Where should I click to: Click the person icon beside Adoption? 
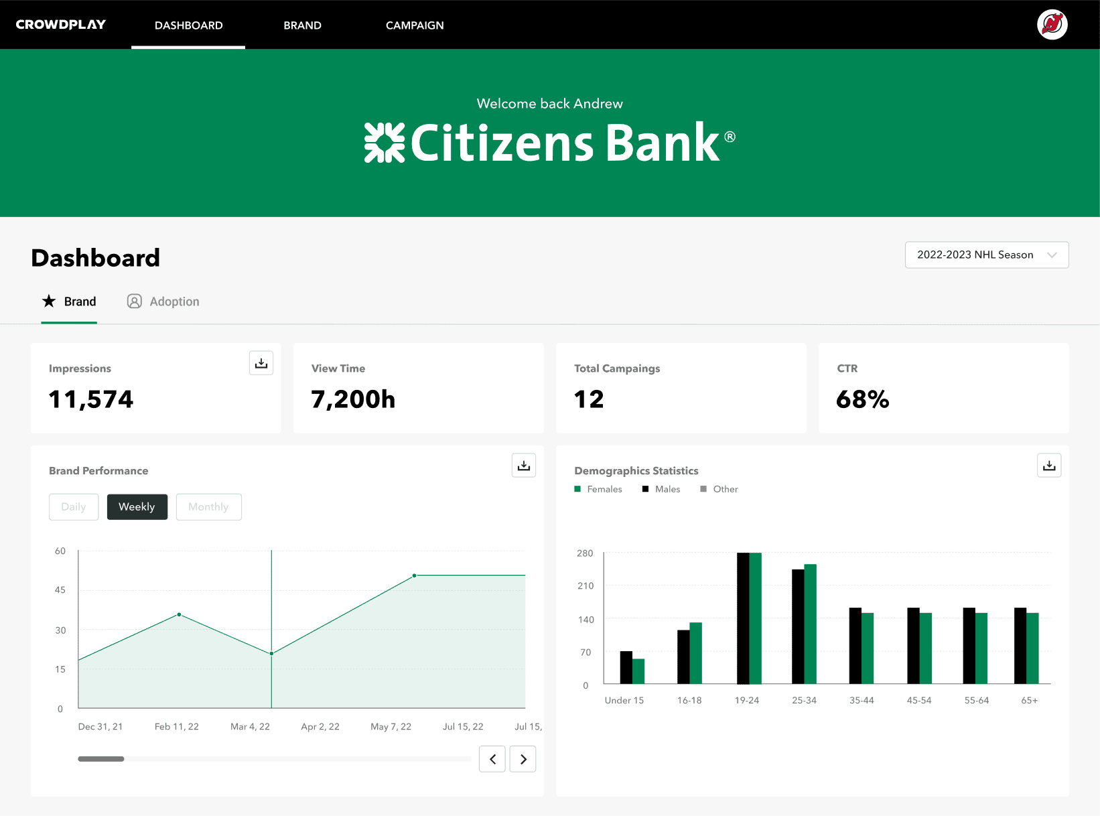135,301
